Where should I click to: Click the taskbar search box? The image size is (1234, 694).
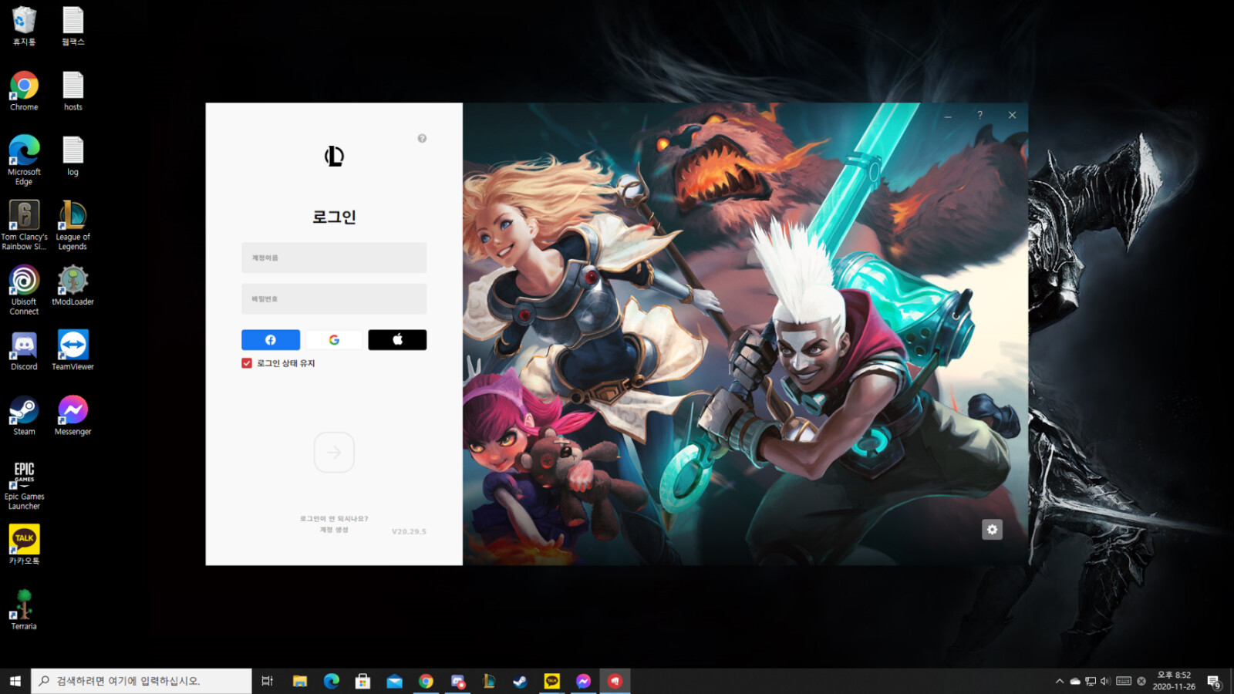pyautogui.click(x=141, y=681)
